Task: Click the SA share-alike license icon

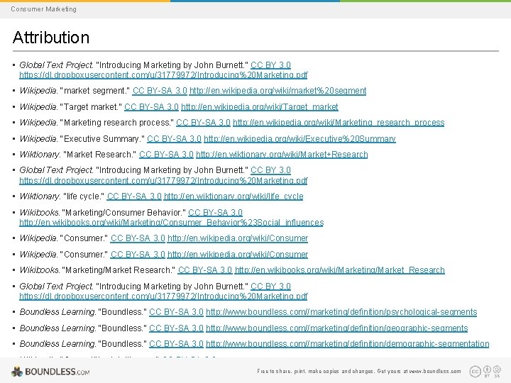Action: (x=497, y=371)
